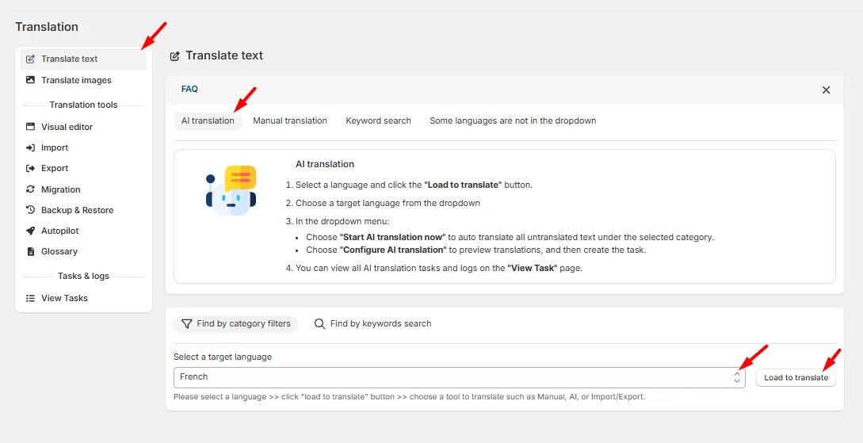Click the Load to translate button

coord(796,377)
